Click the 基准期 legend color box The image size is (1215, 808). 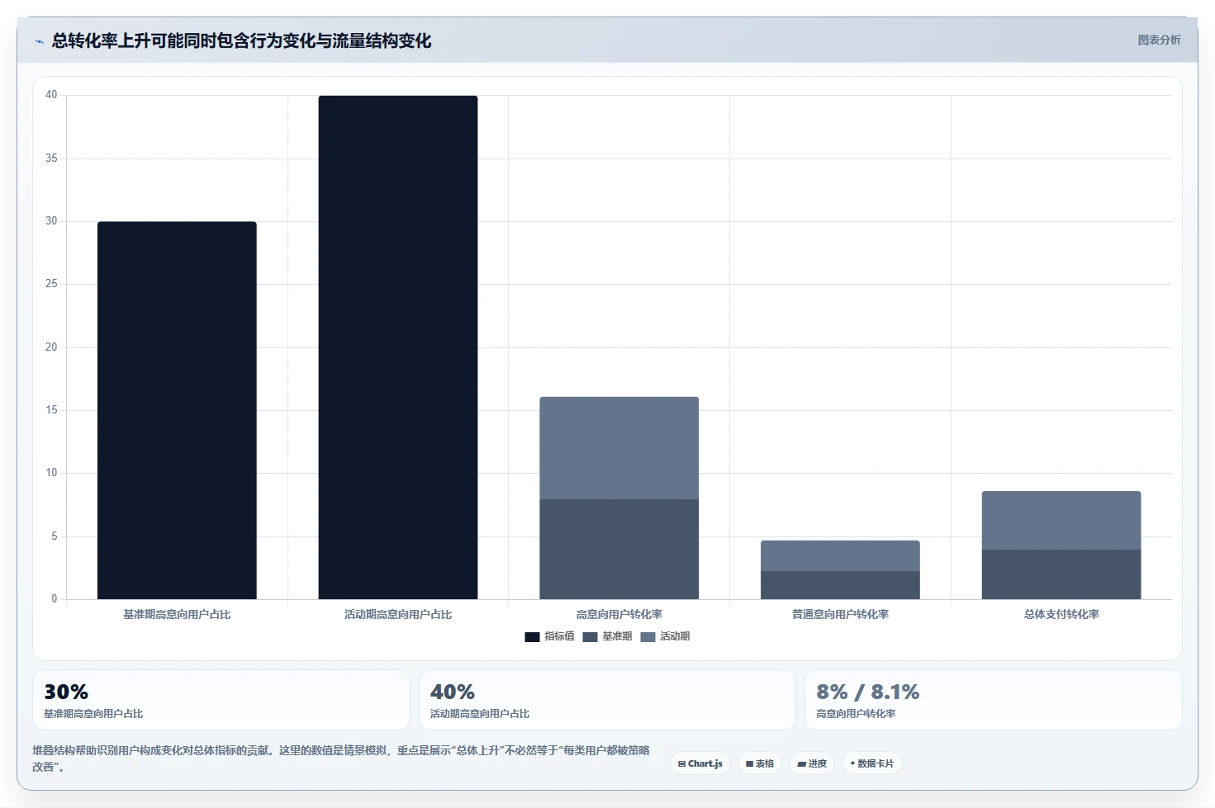[590, 637]
